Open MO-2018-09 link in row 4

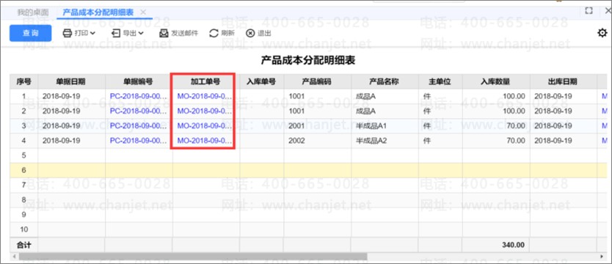pos(205,140)
